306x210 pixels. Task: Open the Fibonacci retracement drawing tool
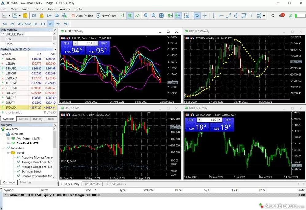pyautogui.click(x=245, y=16)
